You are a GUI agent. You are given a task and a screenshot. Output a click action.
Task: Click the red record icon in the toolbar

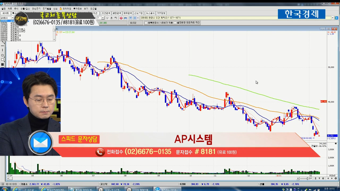point(121,18)
